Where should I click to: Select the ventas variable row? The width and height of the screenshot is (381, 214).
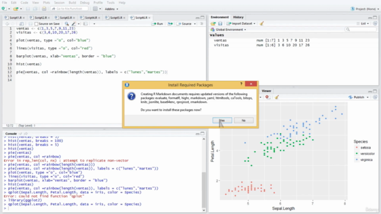tap(293, 40)
